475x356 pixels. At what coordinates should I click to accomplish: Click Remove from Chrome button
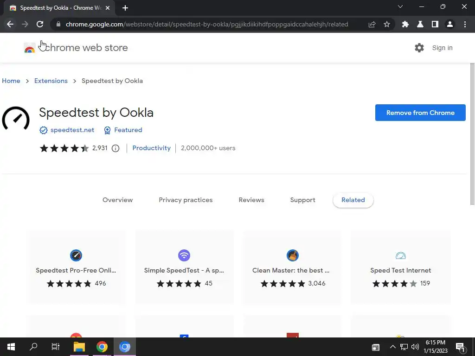pyautogui.click(x=420, y=113)
